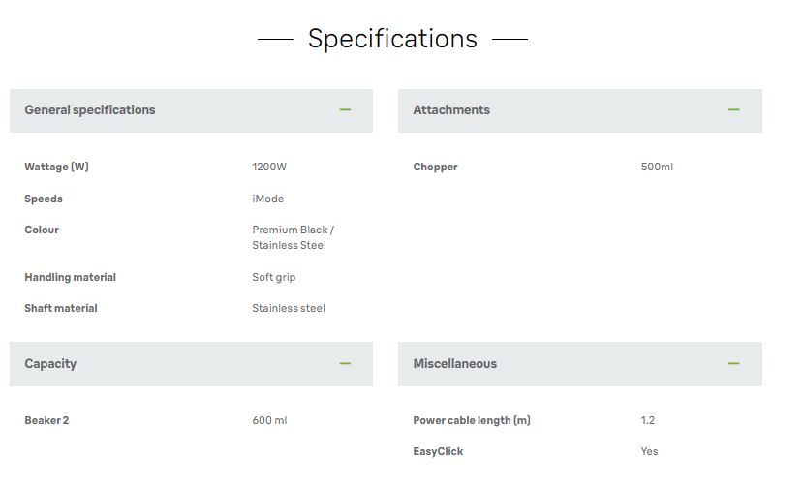Screen dimensions: 804x490
Task: Toggle the Miscellaneous header title
Action: [x=454, y=364]
